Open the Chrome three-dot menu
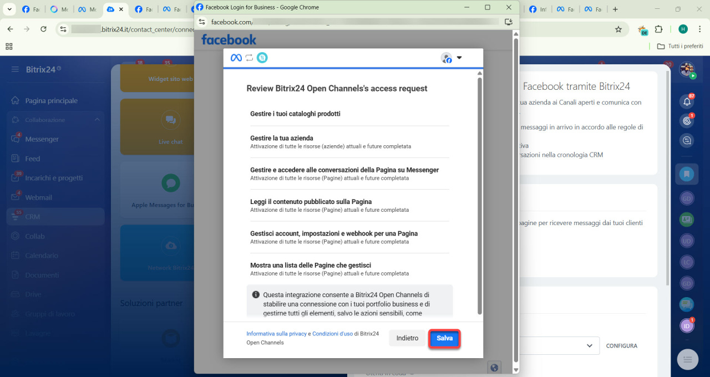 (699, 29)
